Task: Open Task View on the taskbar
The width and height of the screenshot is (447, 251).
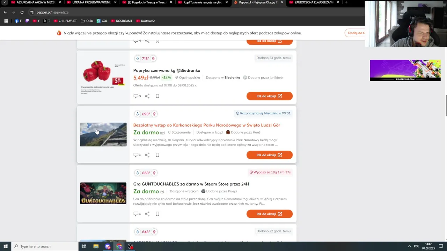Action: point(84,246)
